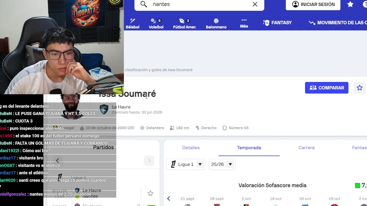Select the Balonmano sport icon
The image size is (367, 206).
216,23
